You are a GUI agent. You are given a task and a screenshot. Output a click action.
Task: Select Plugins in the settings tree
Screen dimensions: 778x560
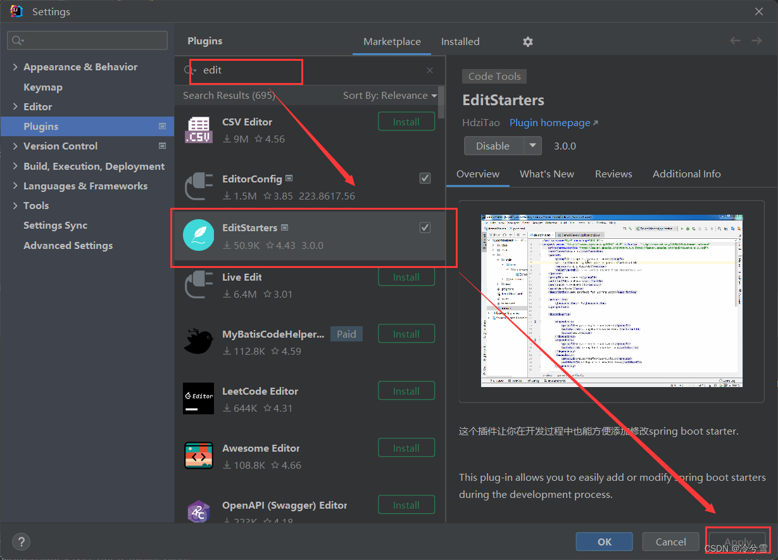pos(87,127)
